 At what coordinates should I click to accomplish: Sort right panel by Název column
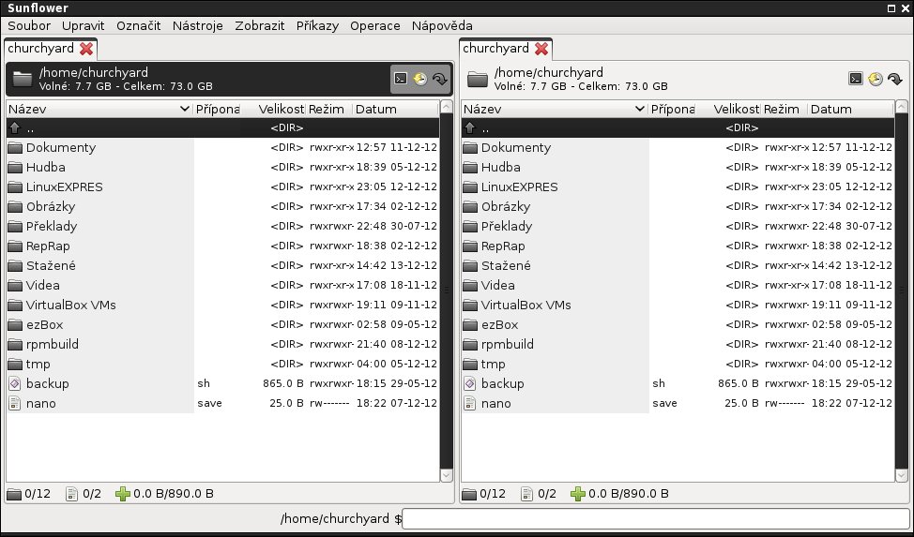point(555,109)
